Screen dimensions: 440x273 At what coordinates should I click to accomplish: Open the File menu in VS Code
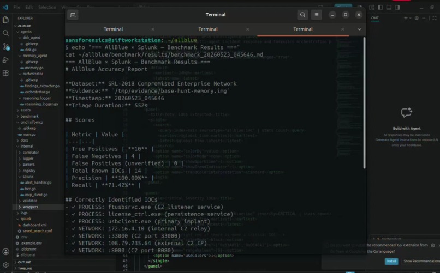[17, 7]
